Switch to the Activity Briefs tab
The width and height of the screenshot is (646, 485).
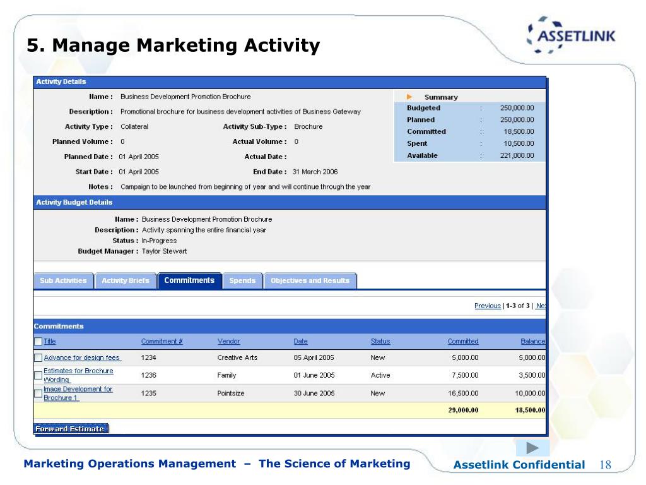point(126,281)
